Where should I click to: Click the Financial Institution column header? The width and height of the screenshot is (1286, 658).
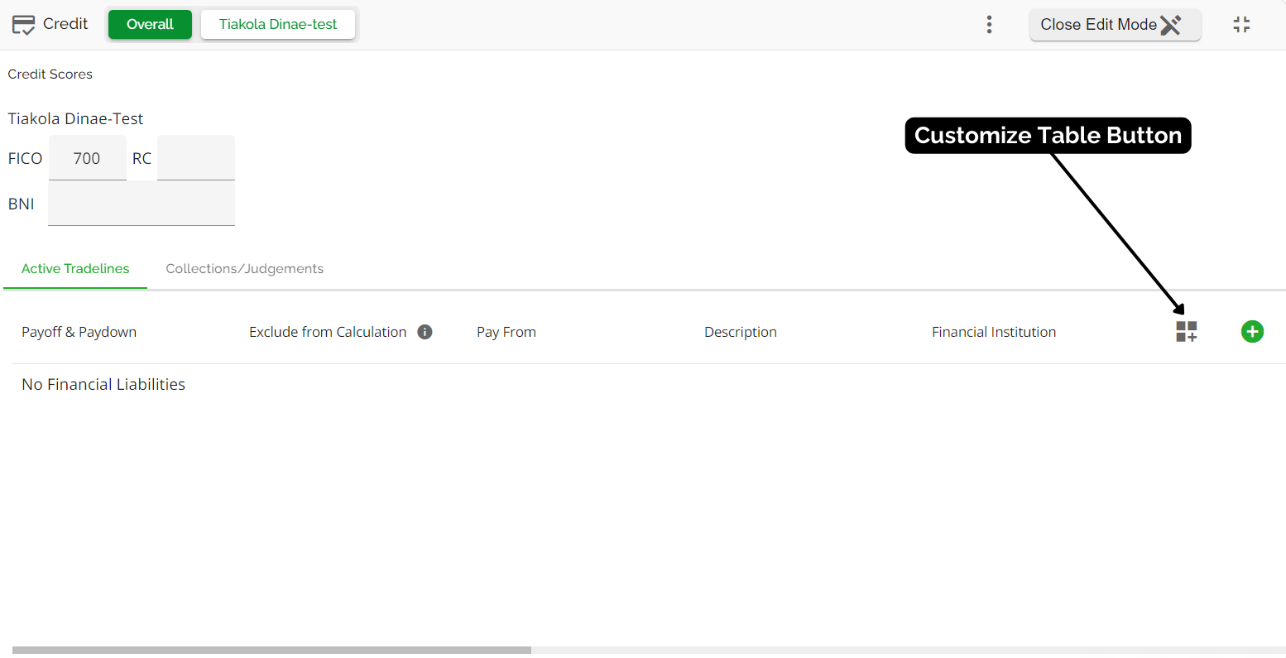click(994, 332)
